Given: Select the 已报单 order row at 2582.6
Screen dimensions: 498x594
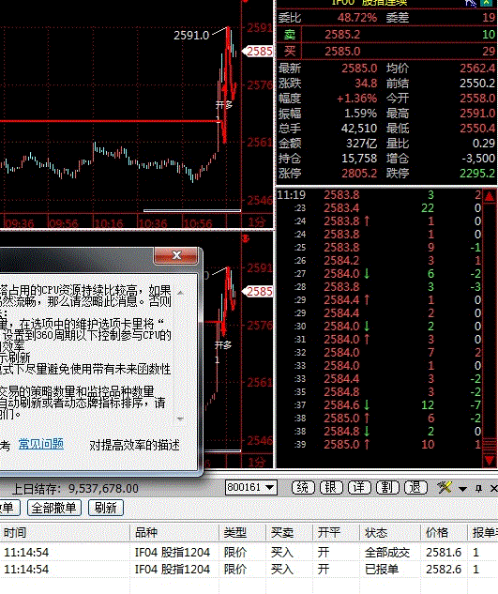Looking at the screenshot, I should [249, 569].
